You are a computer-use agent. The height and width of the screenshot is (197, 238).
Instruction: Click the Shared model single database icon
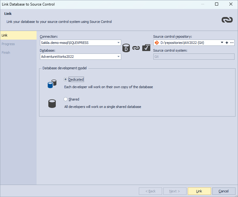tap(52, 104)
